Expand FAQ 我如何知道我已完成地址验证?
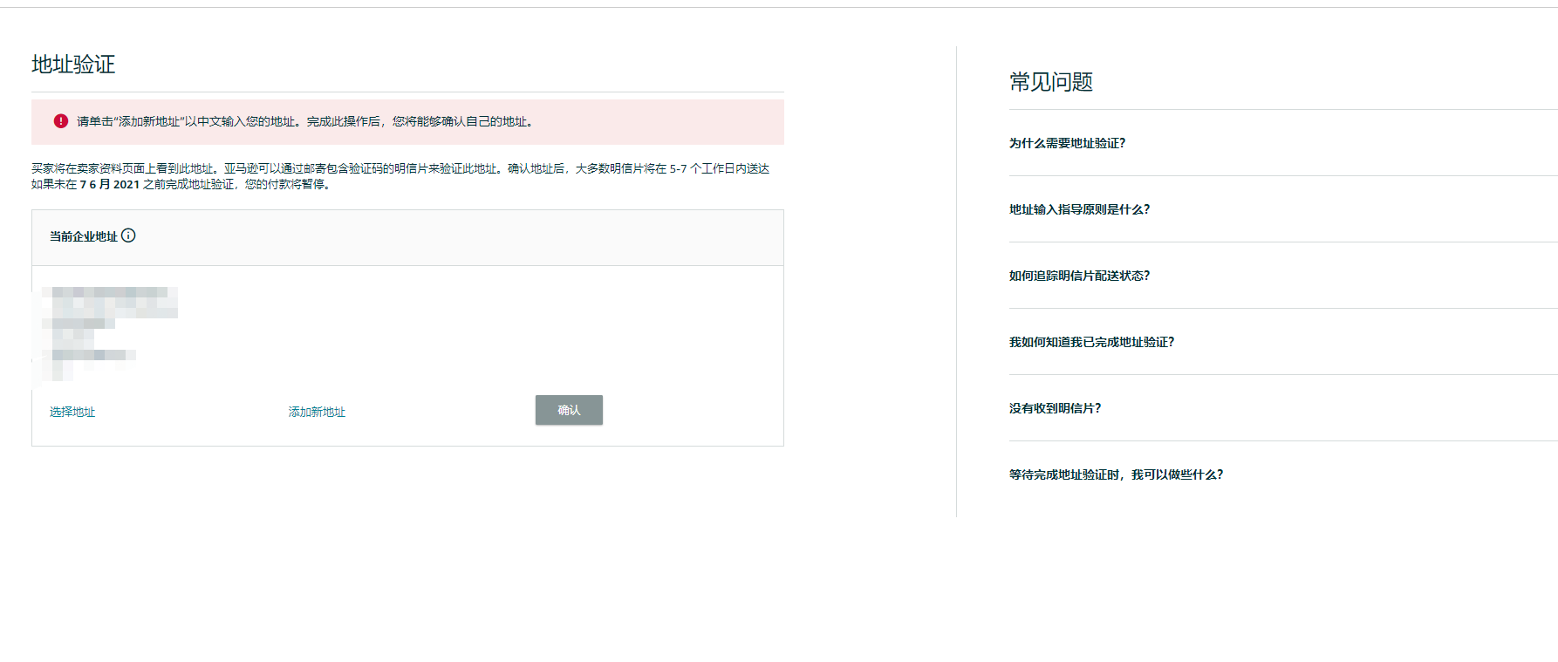 (x=1091, y=342)
